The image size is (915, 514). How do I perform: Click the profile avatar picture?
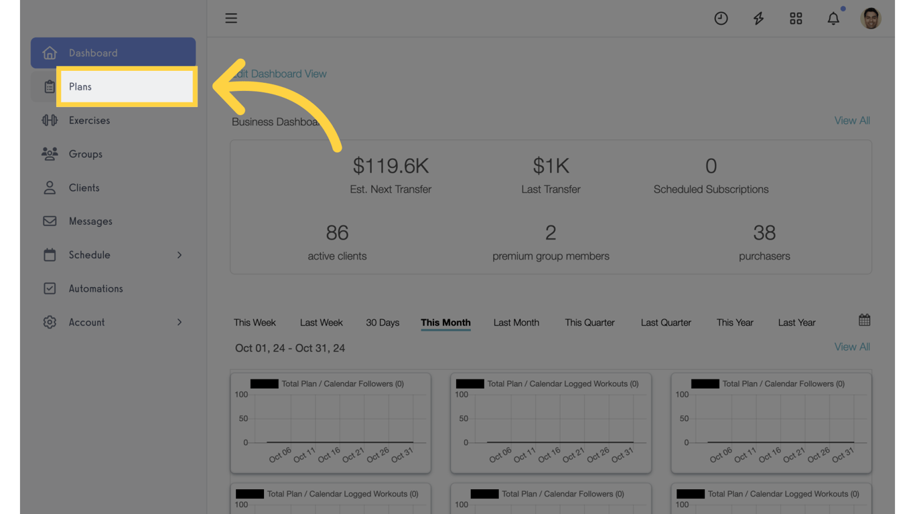click(x=871, y=18)
